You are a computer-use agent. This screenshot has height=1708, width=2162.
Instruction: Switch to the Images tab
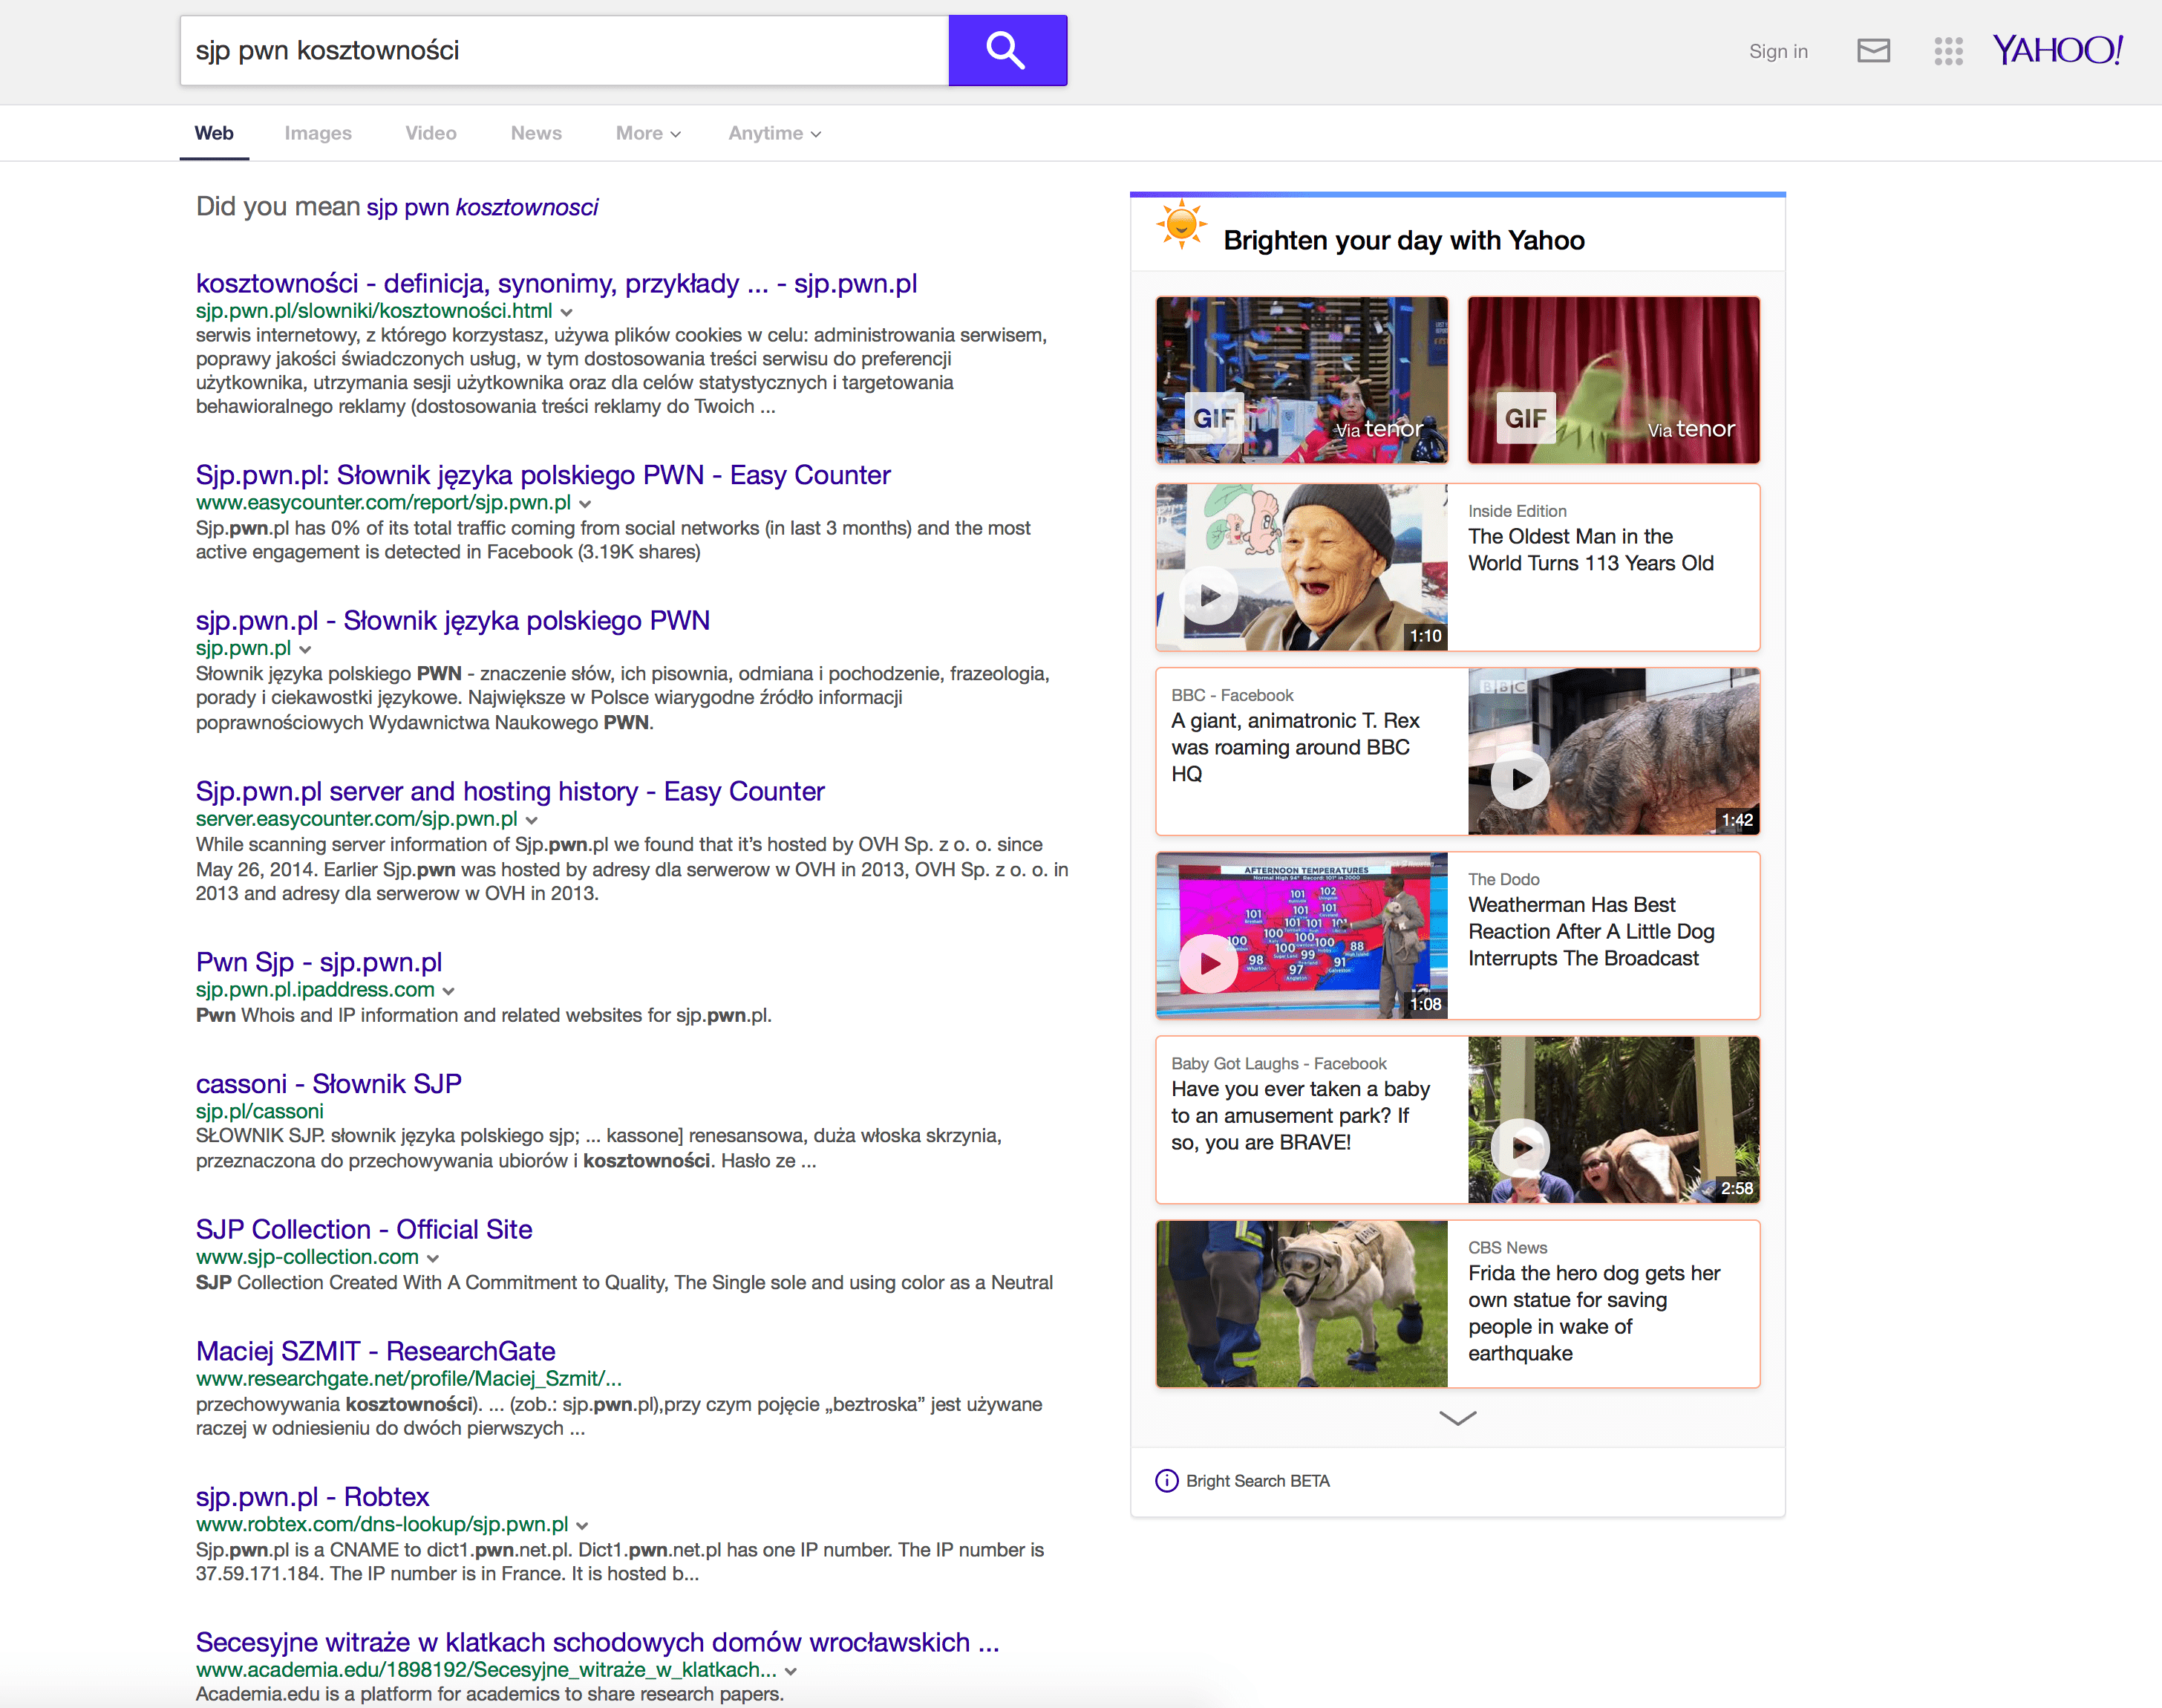click(318, 133)
